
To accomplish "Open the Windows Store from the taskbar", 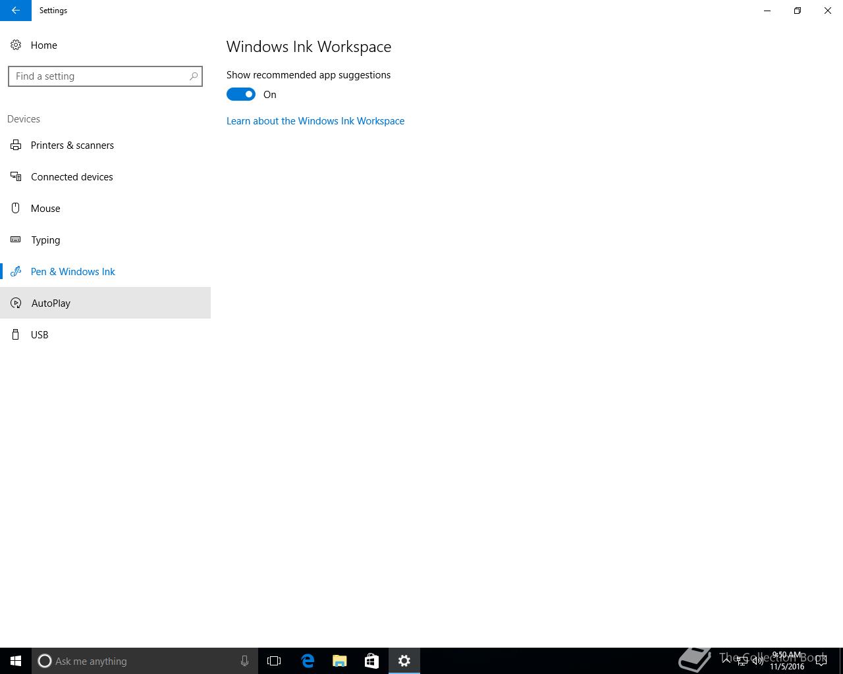I will coord(371,661).
